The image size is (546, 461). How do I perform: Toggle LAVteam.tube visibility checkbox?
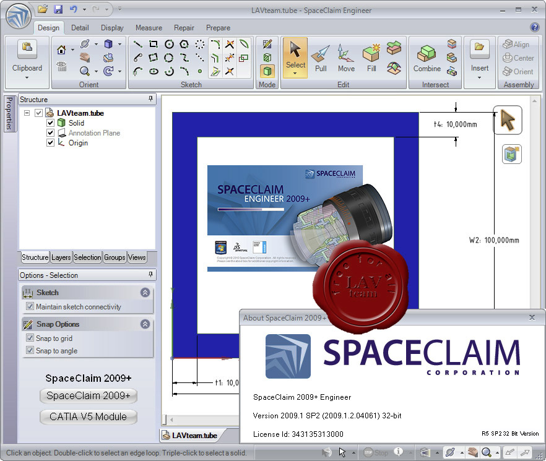(x=38, y=113)
